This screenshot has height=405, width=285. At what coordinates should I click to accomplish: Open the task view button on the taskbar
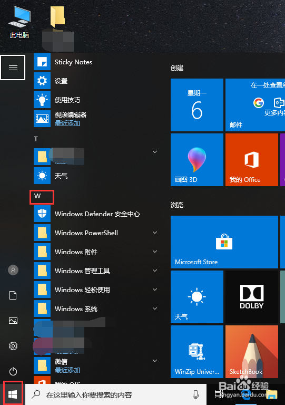(219, 394)
